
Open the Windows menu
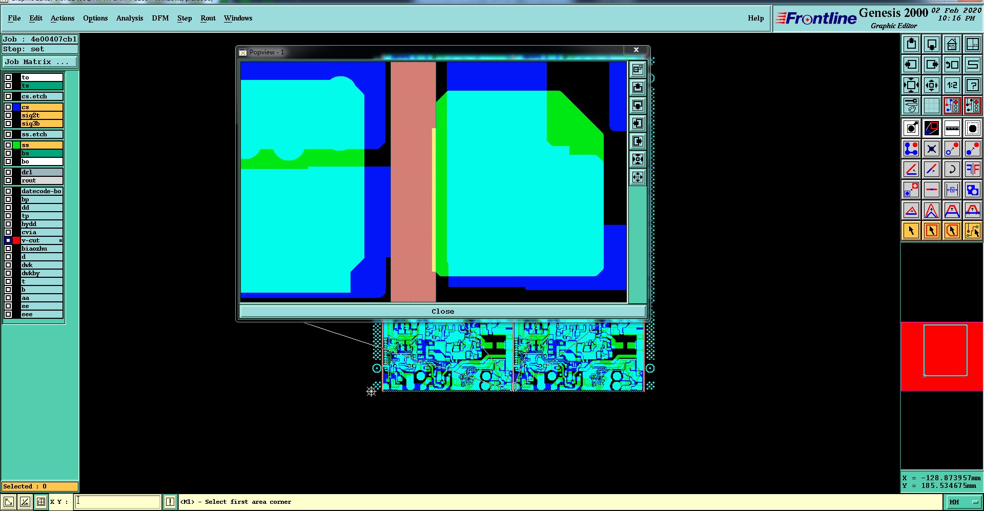[238, 18]
